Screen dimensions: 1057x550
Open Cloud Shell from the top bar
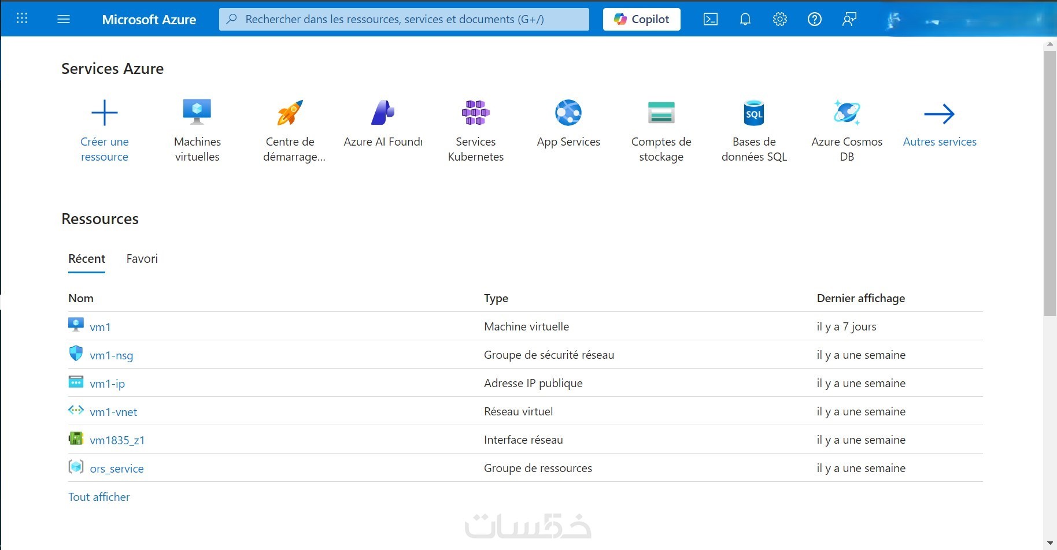[x=711, y=19]
